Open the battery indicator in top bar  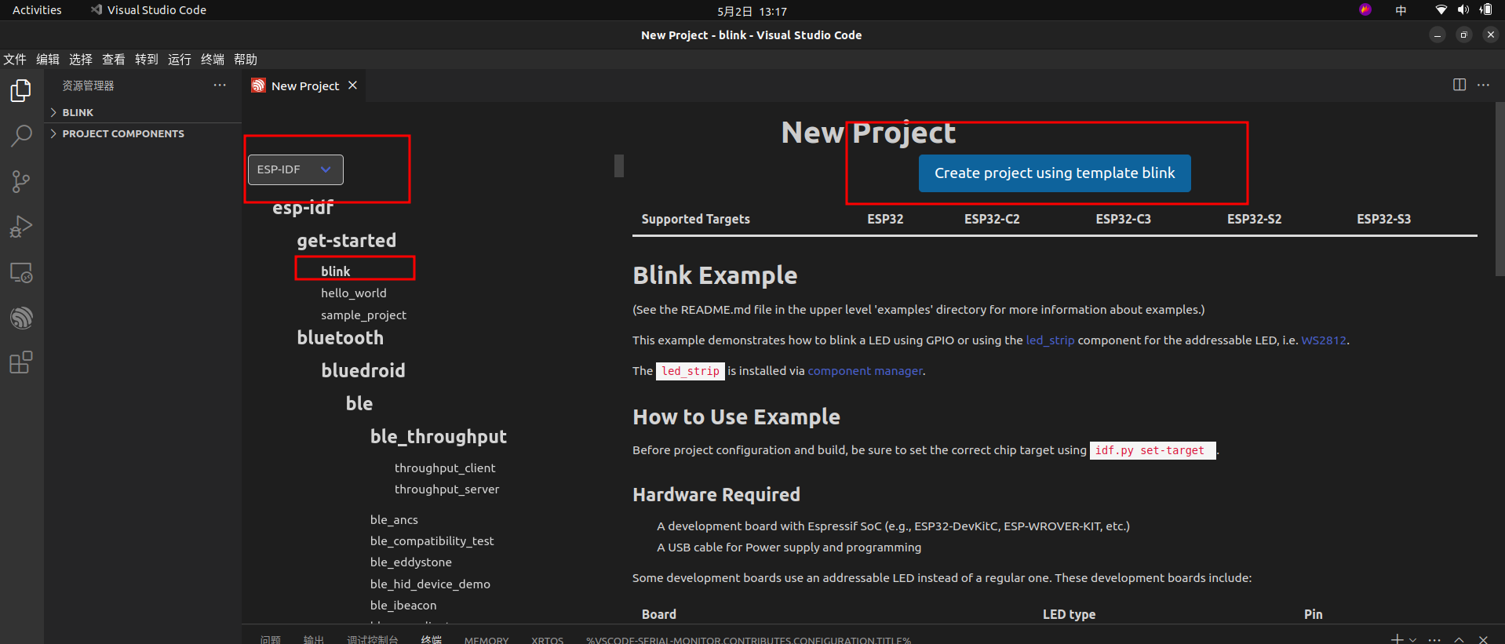pos(1485,10)
